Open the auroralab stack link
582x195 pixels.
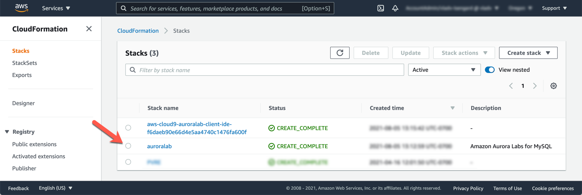[x=159, y=146]
